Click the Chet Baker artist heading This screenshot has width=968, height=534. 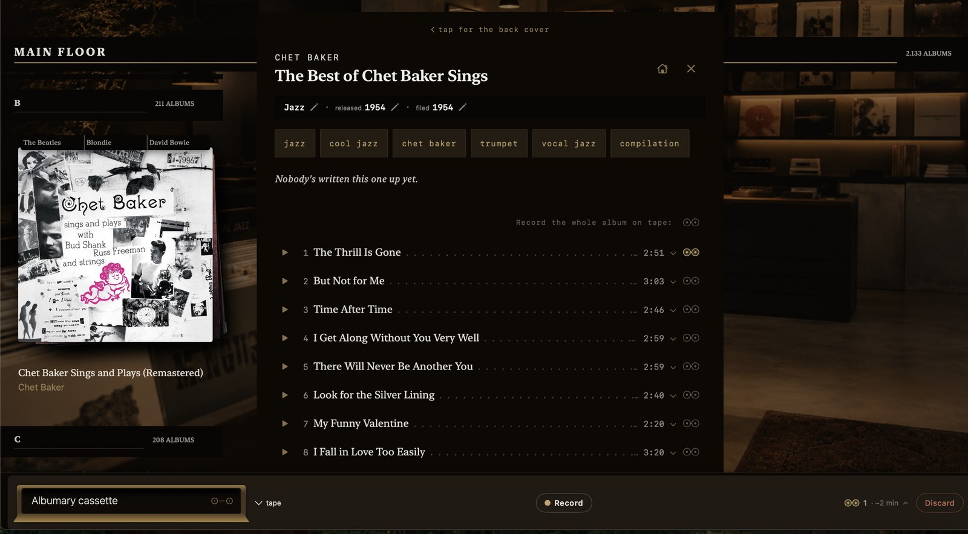[x=307, y=57]
